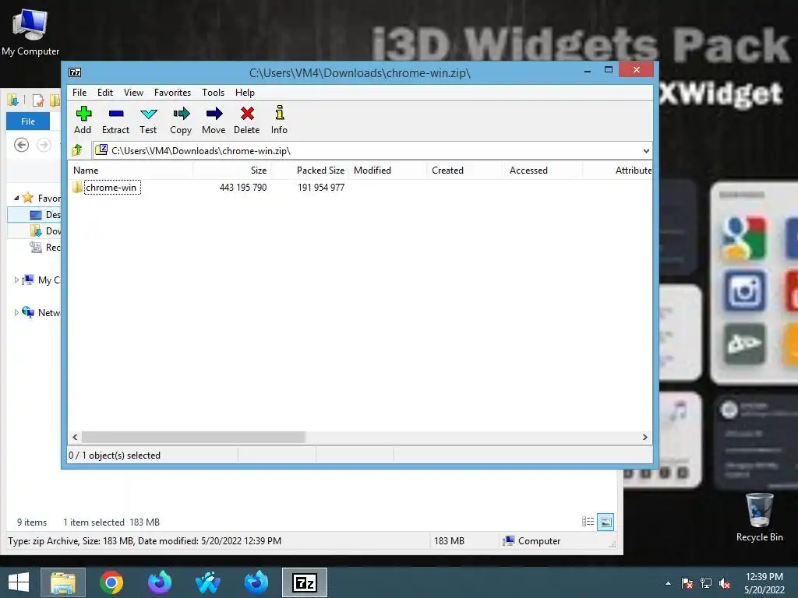Run Test on the archive
798x598 pixels.
tap(148, 120)
